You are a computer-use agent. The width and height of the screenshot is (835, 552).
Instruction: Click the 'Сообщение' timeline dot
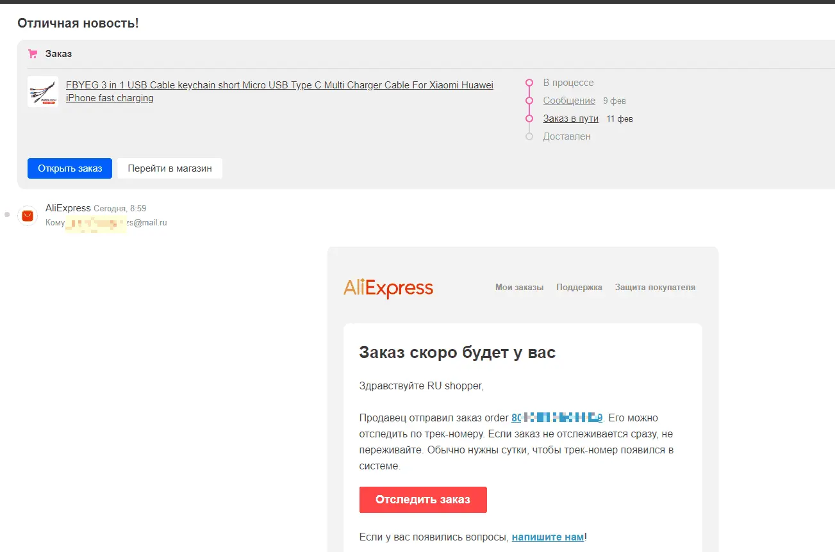pyautogui.click(x=529, y=101)
